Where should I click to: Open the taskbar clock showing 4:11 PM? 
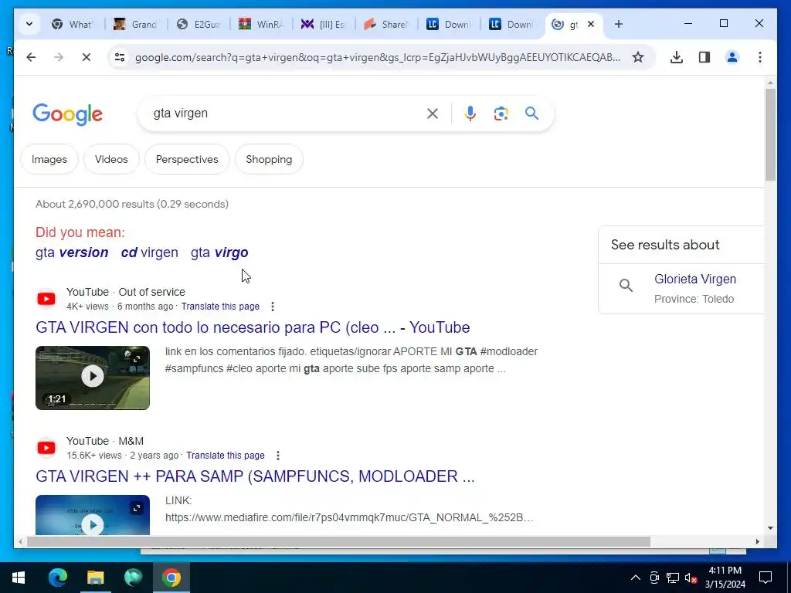tap(725, 578)
